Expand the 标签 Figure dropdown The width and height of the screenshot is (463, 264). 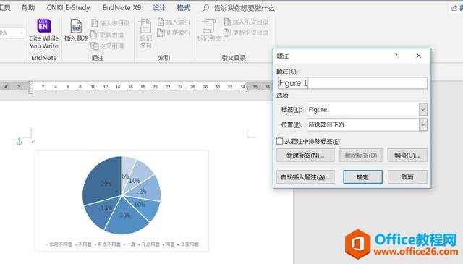tap(422, 109)
